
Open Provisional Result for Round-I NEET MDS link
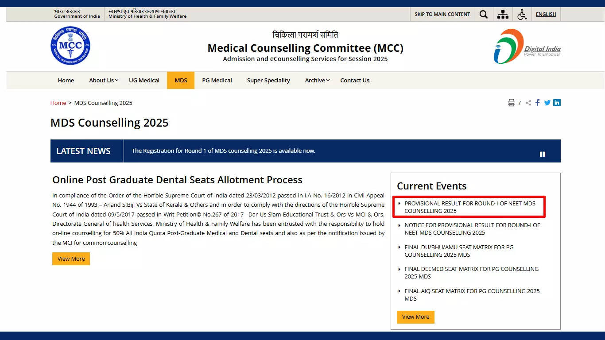(x=470, y=207)
